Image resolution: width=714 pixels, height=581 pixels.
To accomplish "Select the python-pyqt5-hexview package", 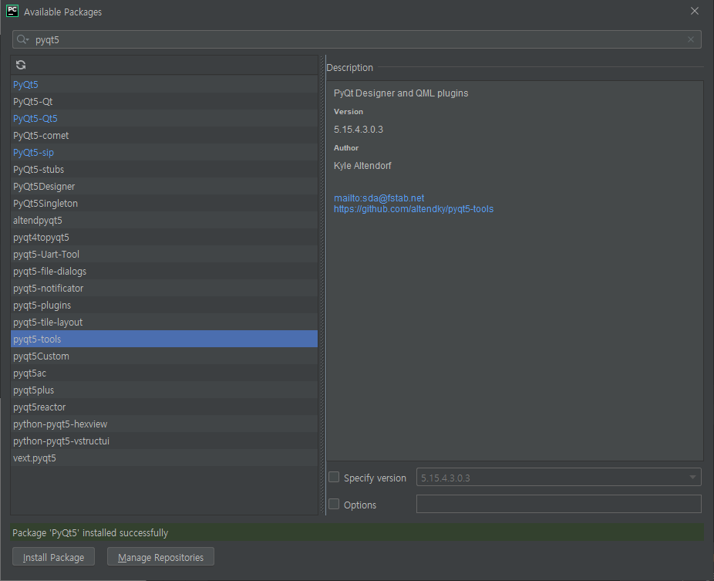I will (x=164, y=424).
